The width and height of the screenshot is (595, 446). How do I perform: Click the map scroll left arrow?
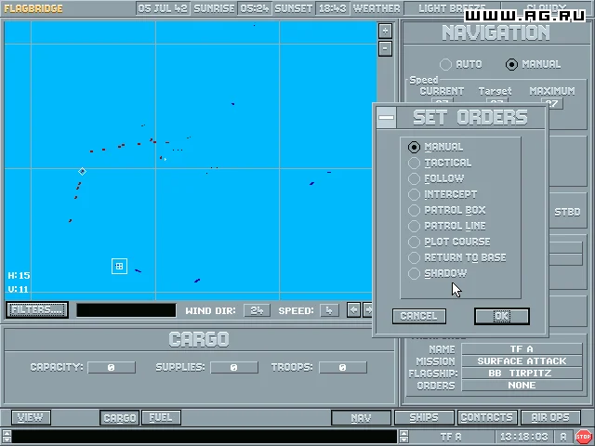click(x=353, y=309)
